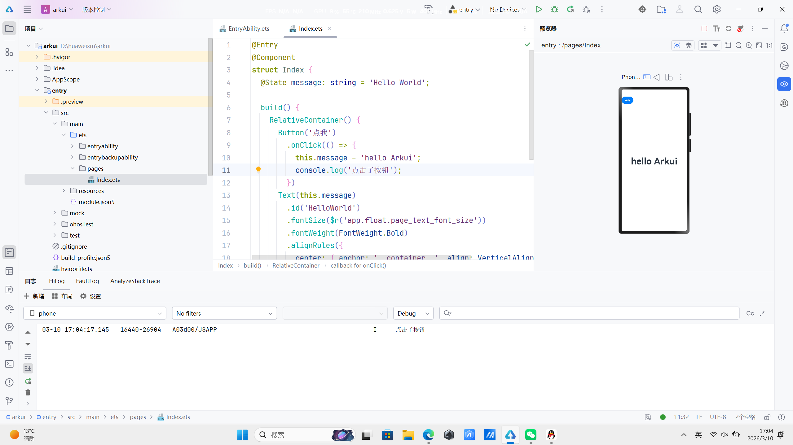Click the 新增 add log button
The image size is (793, 445).
tap(34, 296)
